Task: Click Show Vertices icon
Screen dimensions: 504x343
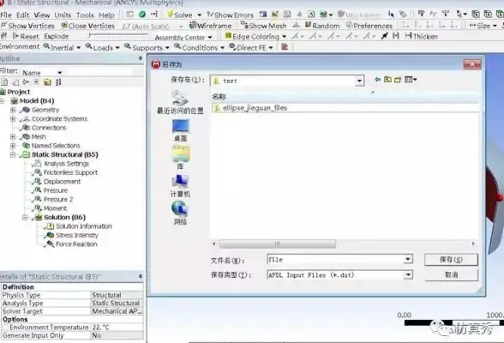Action: point(4,26)
